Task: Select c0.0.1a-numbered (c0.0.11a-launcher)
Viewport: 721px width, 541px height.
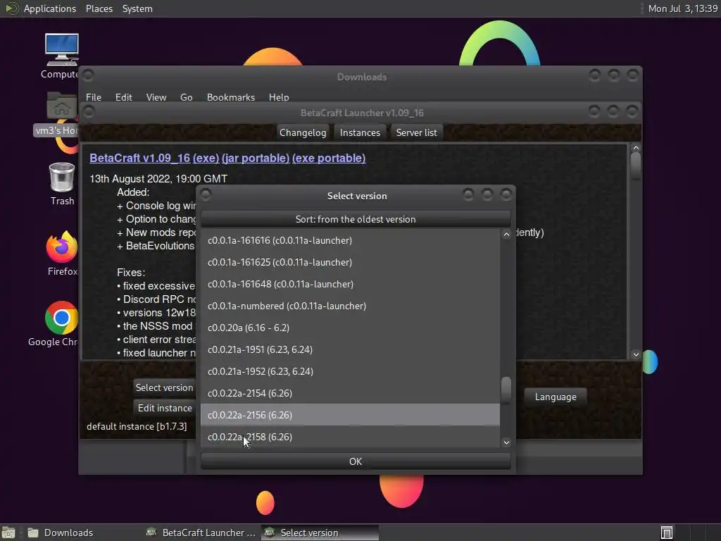Action: pyautogui.click(x=350, y=306)
